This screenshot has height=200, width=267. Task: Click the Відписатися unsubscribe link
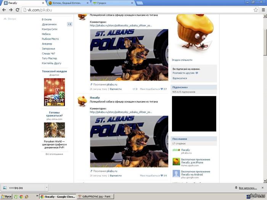[x=180, y=78]
